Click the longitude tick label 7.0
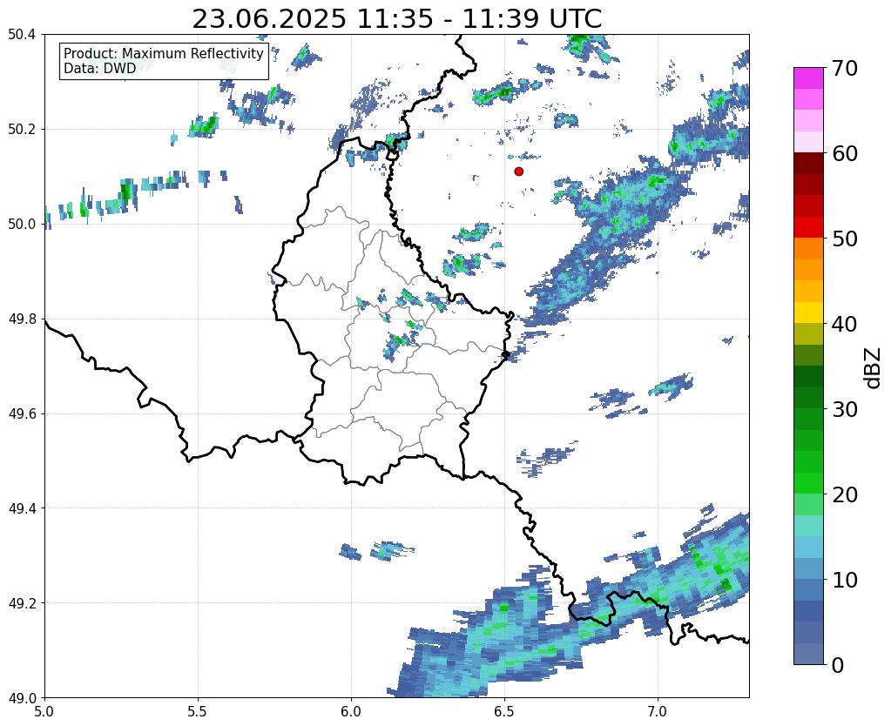This screenshot has height=726, width=891. click(658, 710)
